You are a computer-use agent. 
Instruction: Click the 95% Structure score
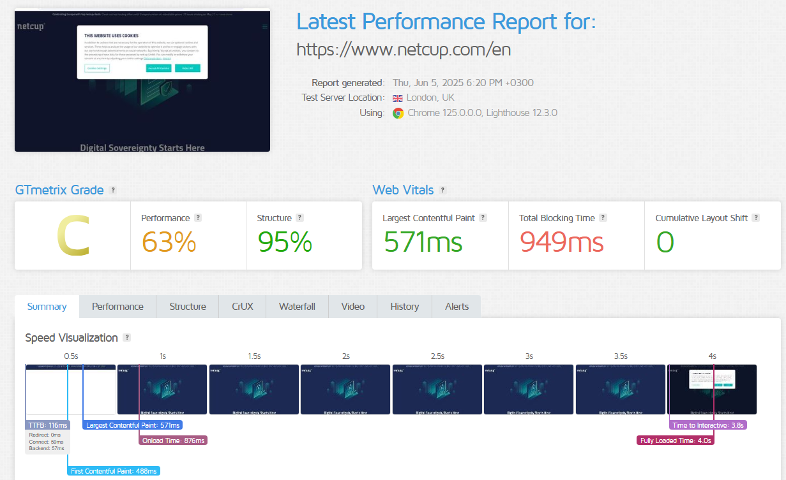coord(285,242)
